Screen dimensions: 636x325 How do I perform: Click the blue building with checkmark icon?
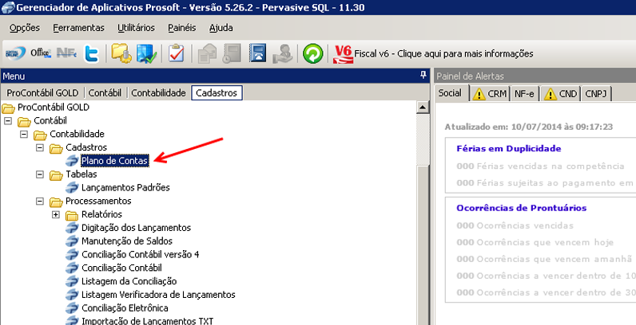pyautogui.click(x=146, y=53)
